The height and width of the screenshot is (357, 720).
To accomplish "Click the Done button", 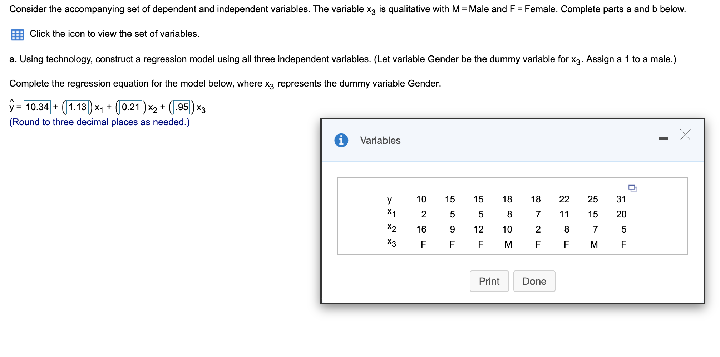I will pyautogui.click(x=534, y=281).
